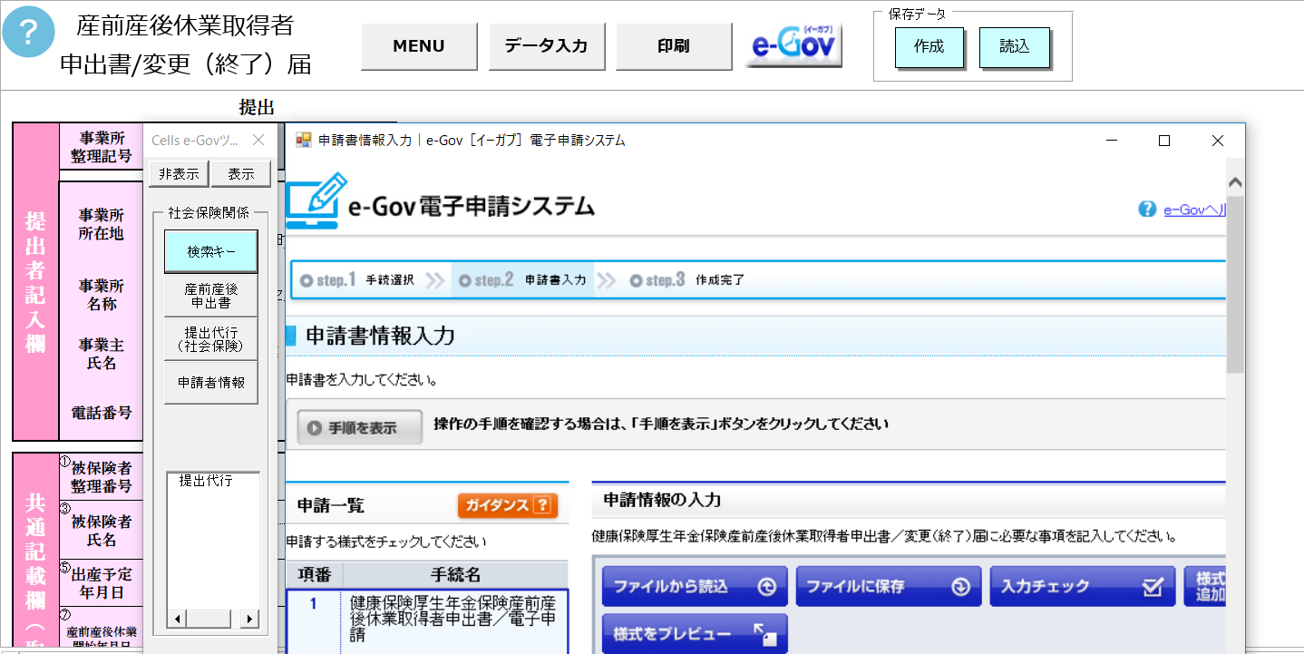Select the 検索キー button
Image resolution: width=1304 pixels, height=654 pixels.
tap(211, 251)
